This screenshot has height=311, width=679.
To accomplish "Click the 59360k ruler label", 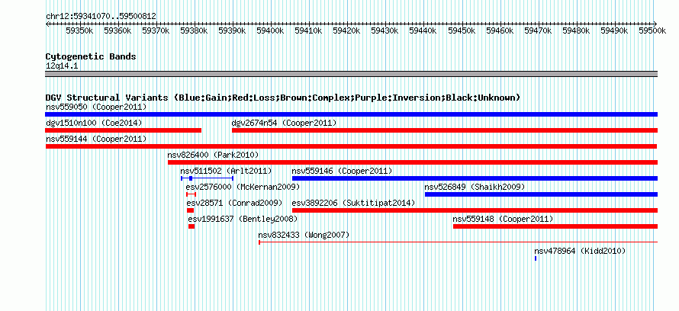I will coord(117,30).
